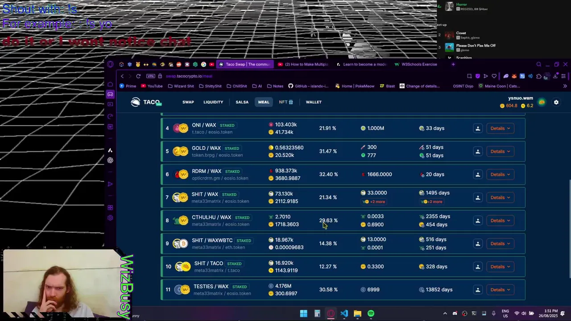Open the Wizard Shit bookmarks folder
The height and width of the screenshot is (321, 571).
point(181,86)
